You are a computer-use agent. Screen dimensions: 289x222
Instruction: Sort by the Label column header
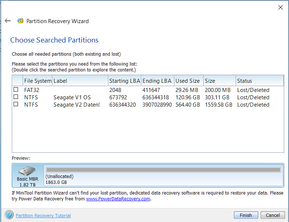click(80, 81)
